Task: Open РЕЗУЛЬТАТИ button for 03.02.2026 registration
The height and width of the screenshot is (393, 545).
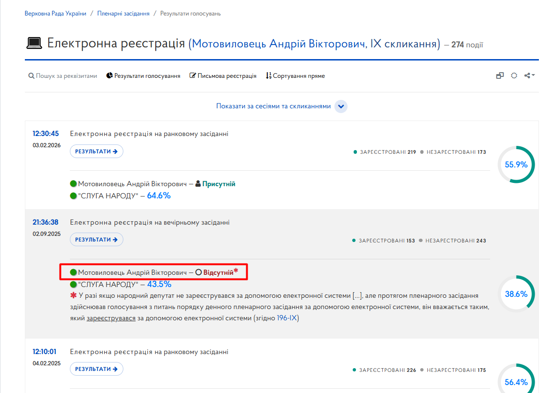Action: click(x=97, y=151)
